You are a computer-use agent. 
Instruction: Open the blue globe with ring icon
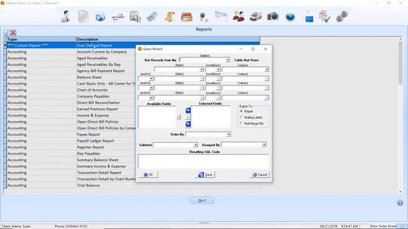tap(100, 17)
